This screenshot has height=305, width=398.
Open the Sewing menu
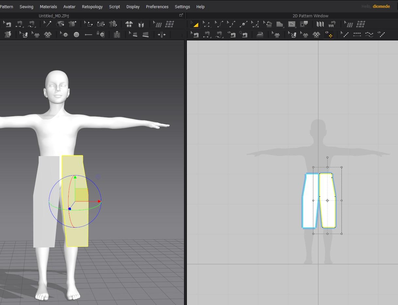coord(26,7)
